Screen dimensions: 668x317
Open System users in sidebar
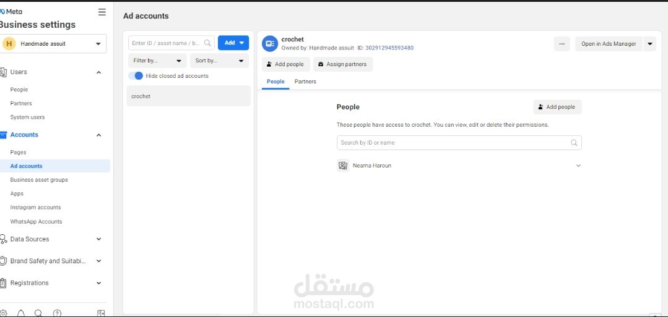coord(27,117)
